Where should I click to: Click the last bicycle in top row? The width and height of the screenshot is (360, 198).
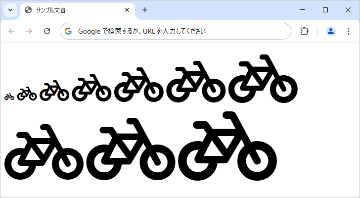click(x=263, y=79)
